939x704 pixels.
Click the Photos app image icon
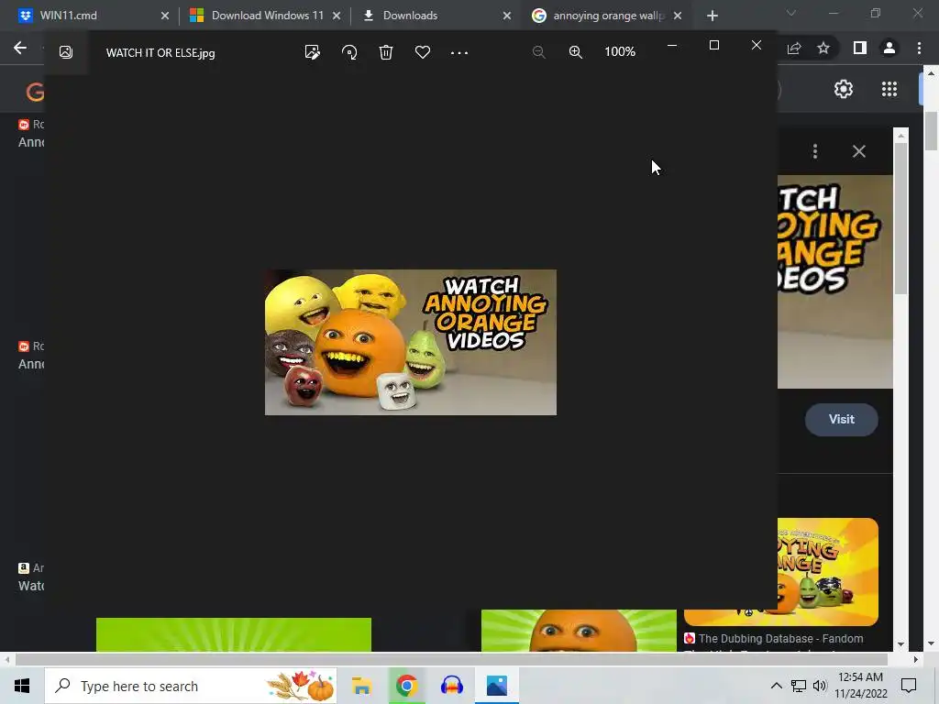pyautogui.click(x=66, y=52)
